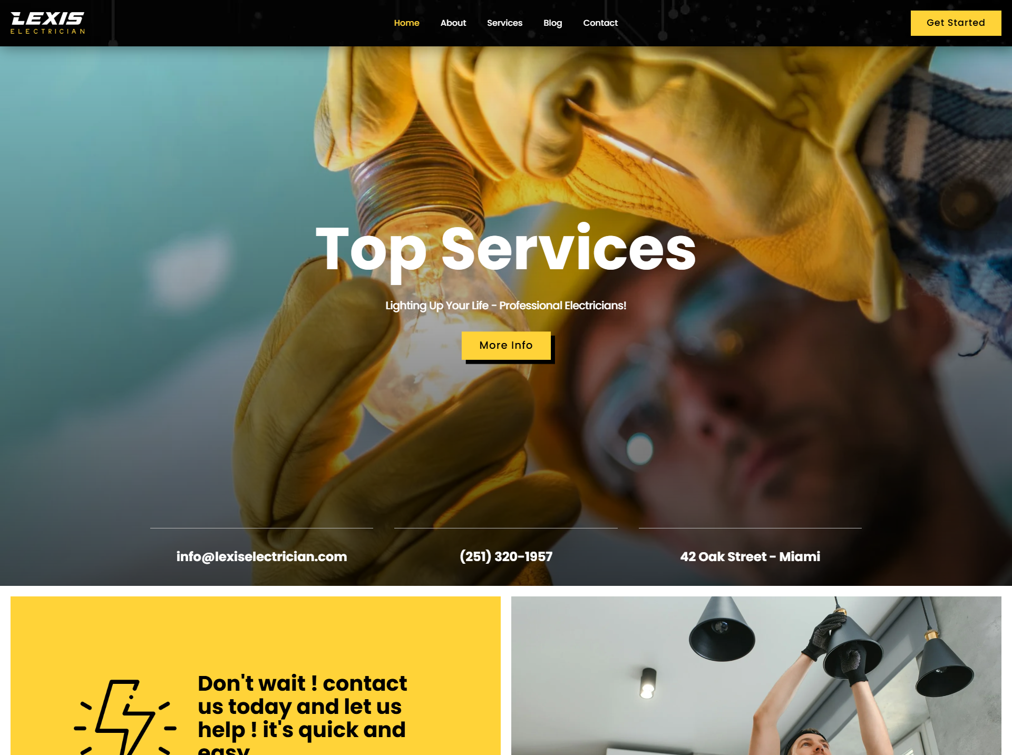Click the Get Started button
The height and width of the screenshot is (755, 1012).
pos(956,23)
